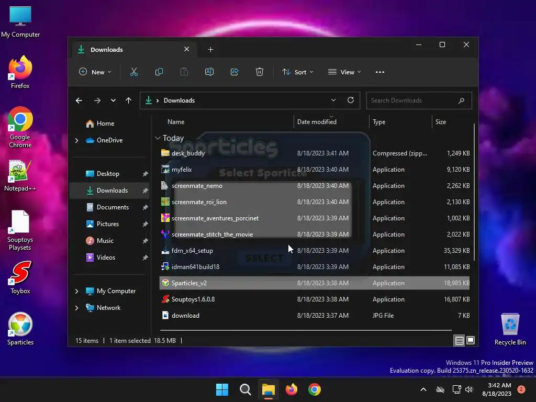Open taskbar Search icon
Image resolution: width=536 pixels, height=402 pixels.
[245, 389]
